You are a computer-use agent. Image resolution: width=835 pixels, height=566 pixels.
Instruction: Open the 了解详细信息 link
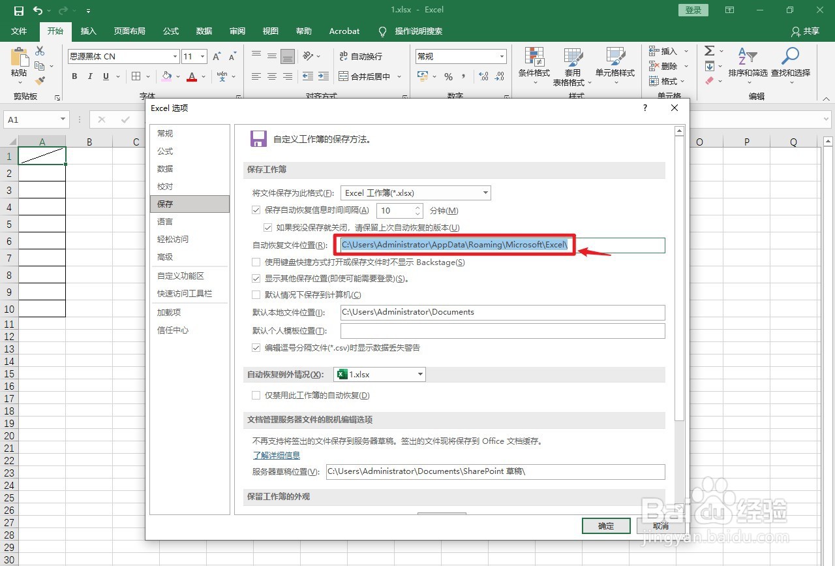click(276, 455)
